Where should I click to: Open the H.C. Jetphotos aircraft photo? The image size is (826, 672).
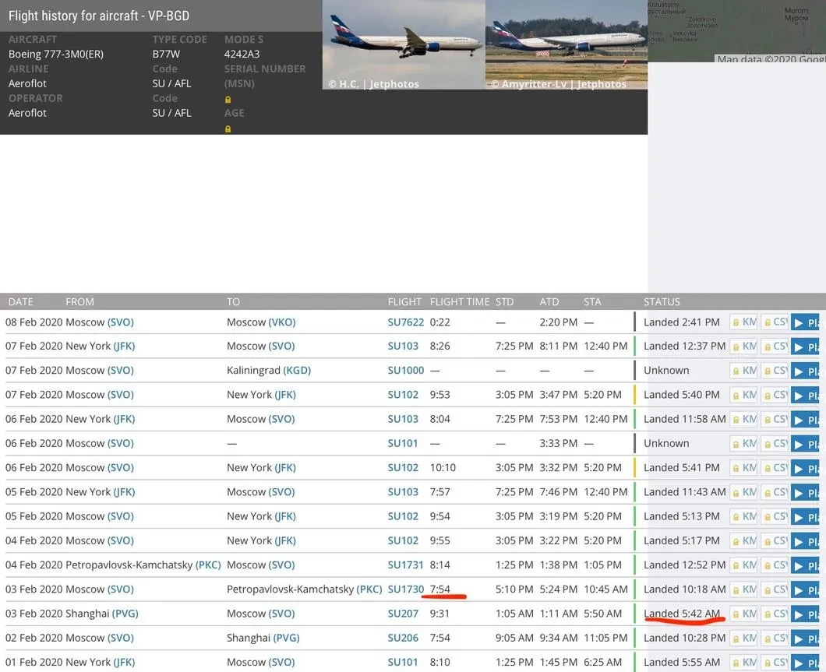tap(404, 44)
